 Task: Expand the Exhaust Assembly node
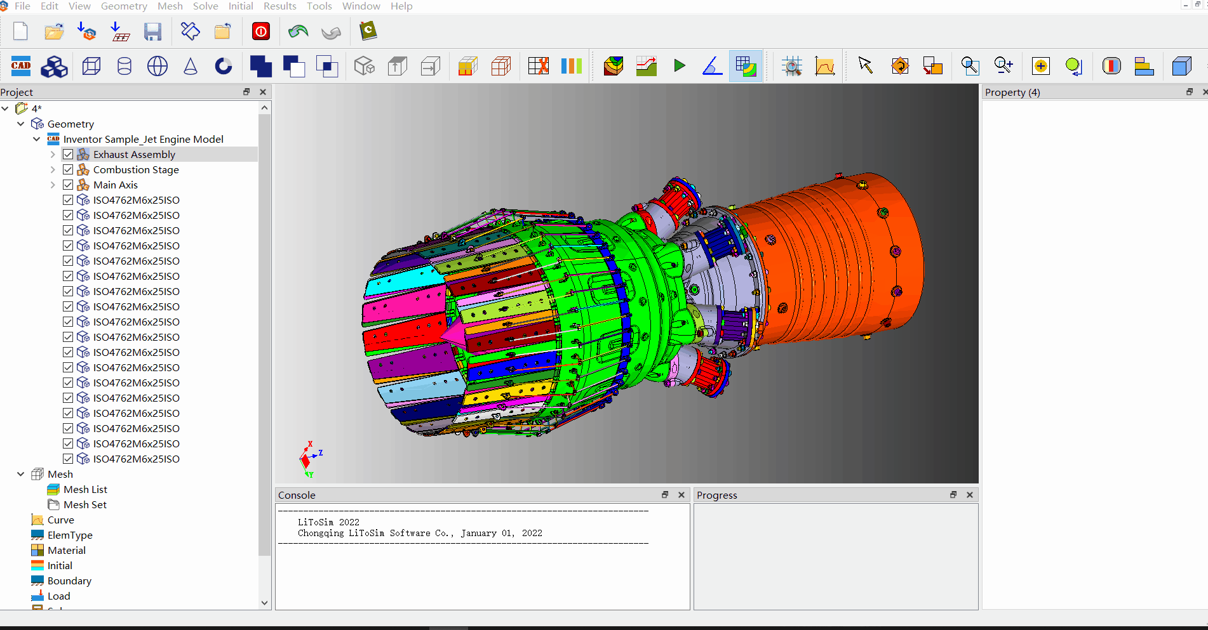[x=53, y=154]
